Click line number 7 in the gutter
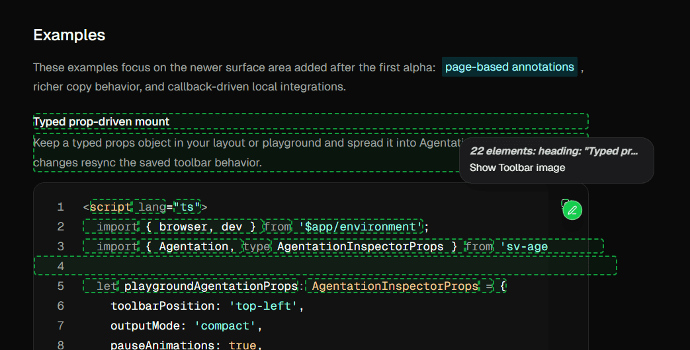This screenshot has width=690, height=350. pyautogui.click(x=61, y=326)
